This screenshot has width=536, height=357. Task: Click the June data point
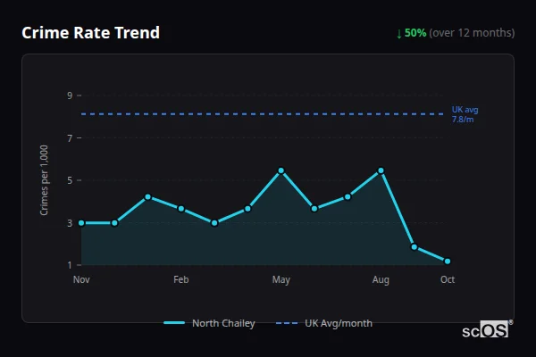tap(314, 209)
